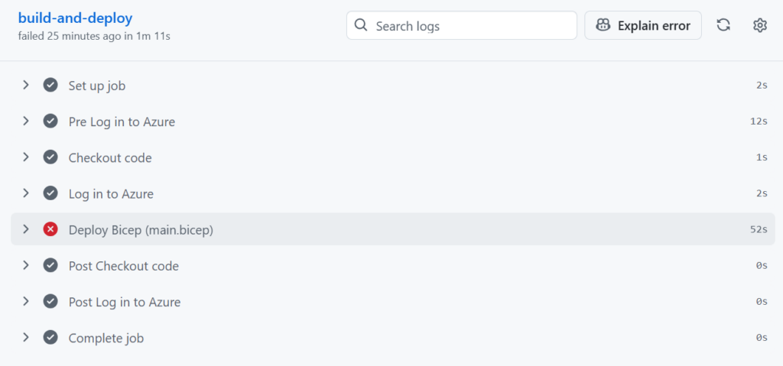The image size is (783, 366).
Task: Open the log settings gear menu
Action: pyautogui.click(x=759, y=25)
